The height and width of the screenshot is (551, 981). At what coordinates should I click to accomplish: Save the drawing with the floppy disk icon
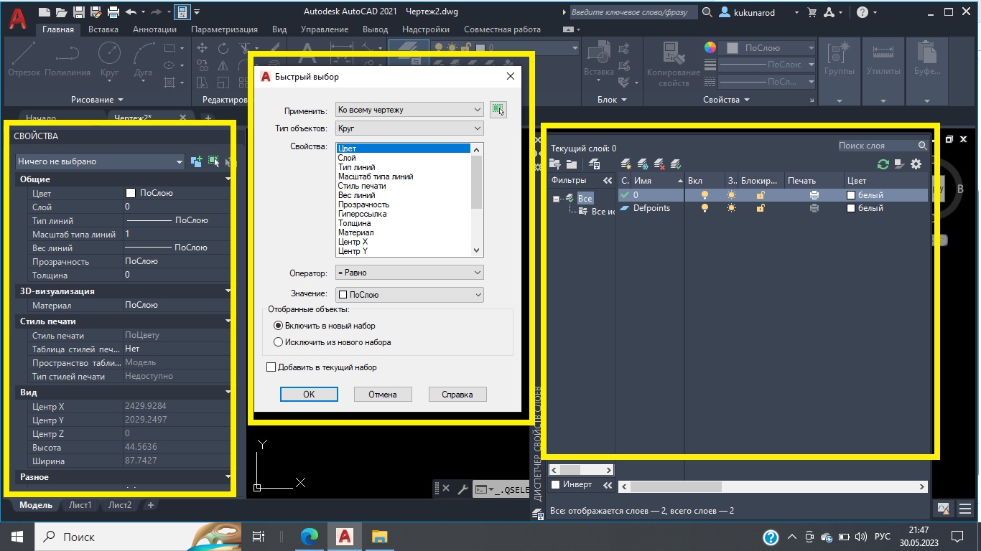(x=78, y=12)
